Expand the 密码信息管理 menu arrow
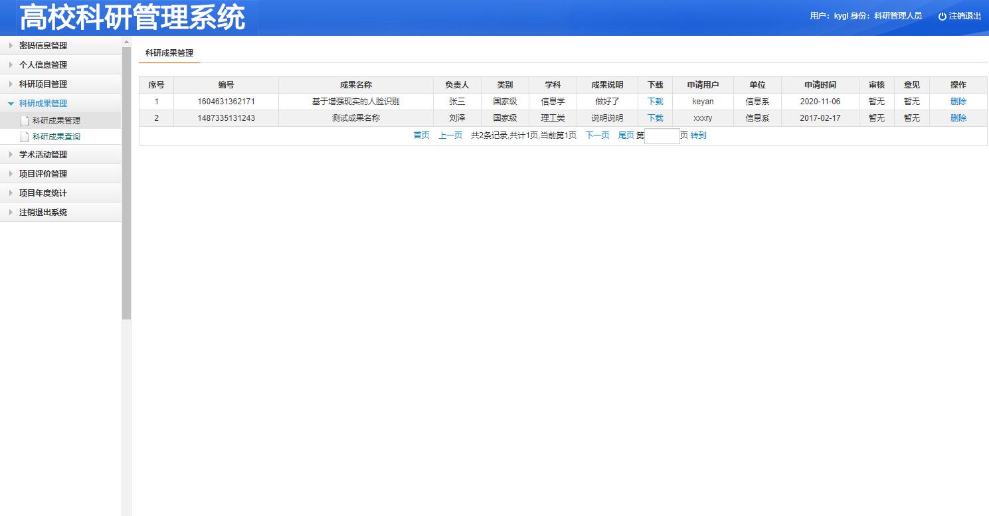The image size is (989, 516). (x=11, y=46)
